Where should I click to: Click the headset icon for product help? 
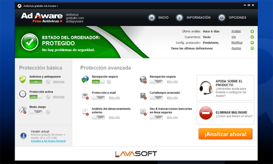click(x=206, y=87)
